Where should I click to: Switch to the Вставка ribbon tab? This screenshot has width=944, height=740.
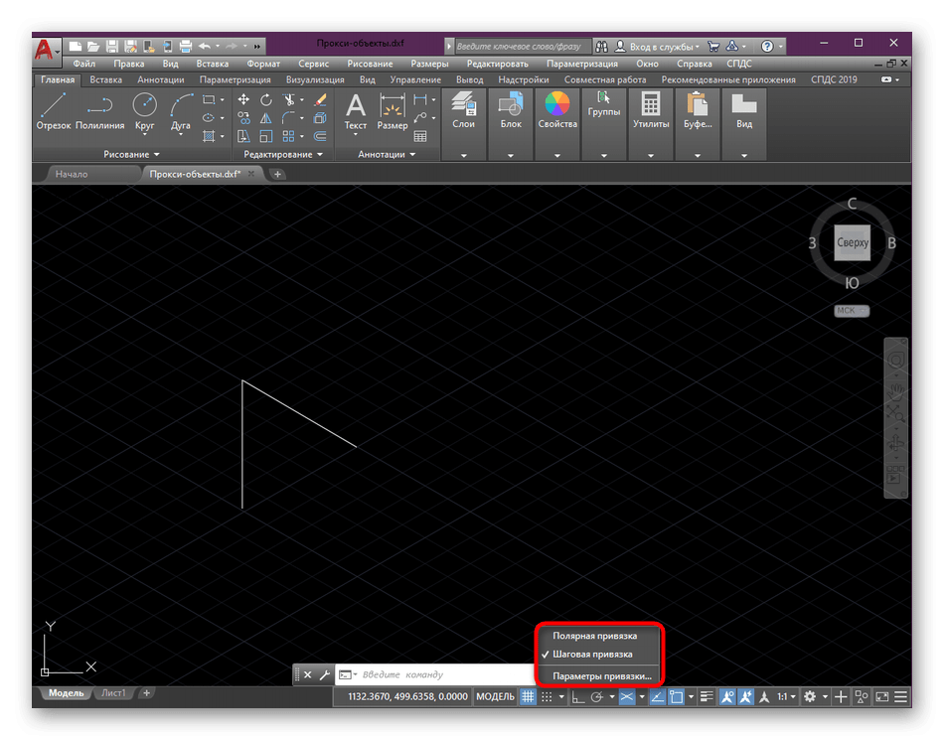tap(106, 79)
